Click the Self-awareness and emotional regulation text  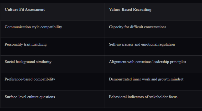tap(142, 44)
